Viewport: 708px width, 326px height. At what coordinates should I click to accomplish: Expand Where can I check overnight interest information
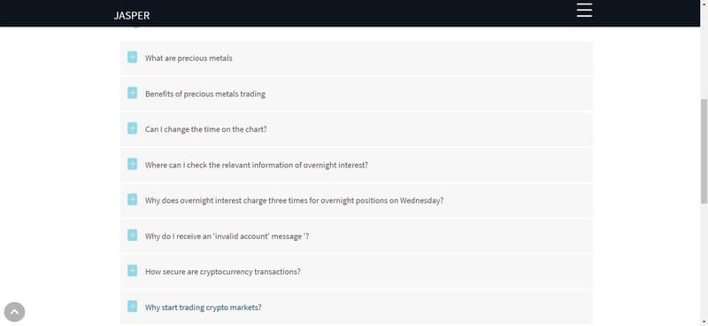click(357, 165)
